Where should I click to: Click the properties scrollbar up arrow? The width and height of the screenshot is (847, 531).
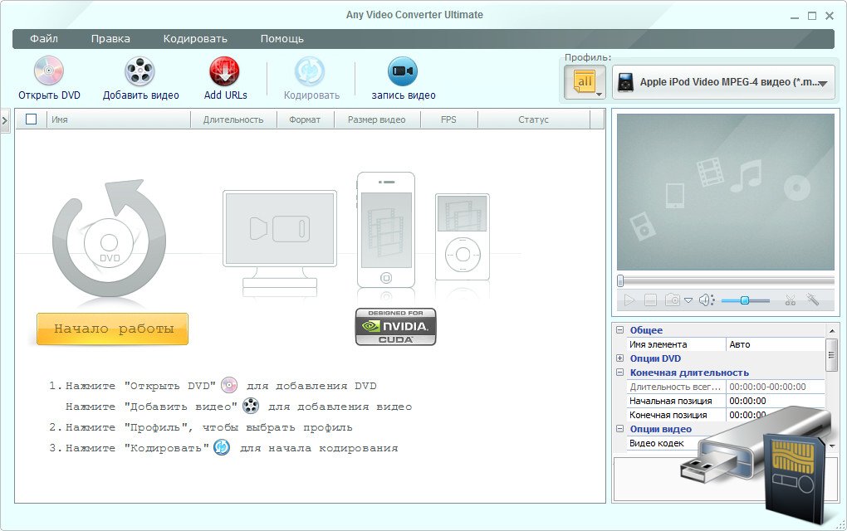(831, 330)
